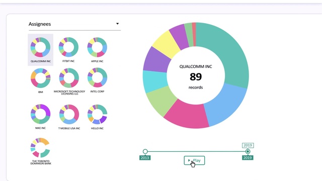This screenshot has height=181, width=322.
Task: Click the INTEL CORP label
Action: (97, 92)
